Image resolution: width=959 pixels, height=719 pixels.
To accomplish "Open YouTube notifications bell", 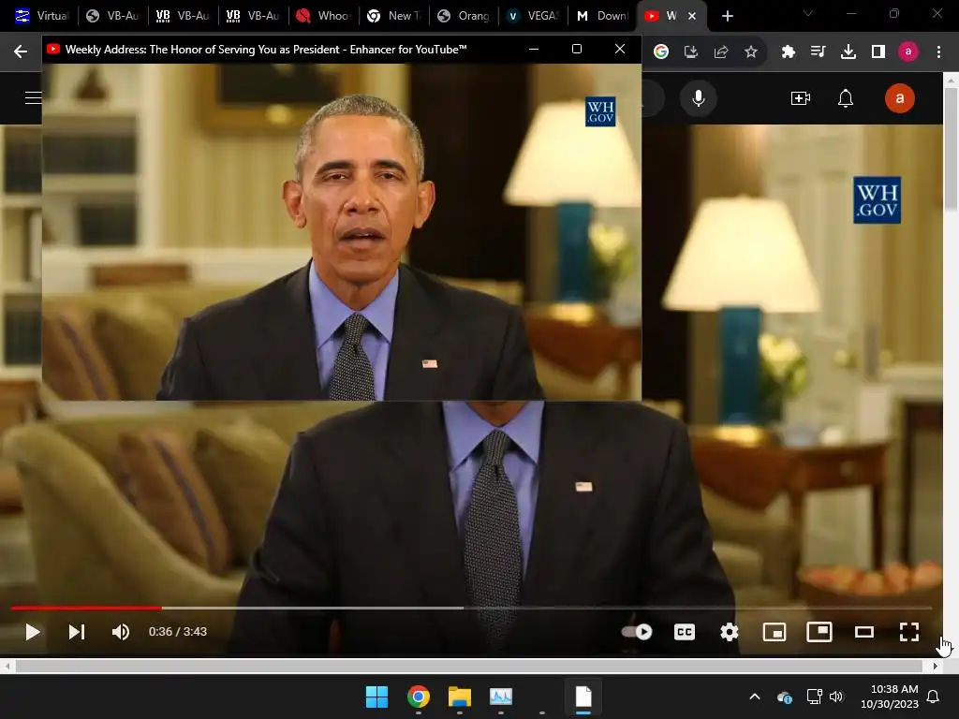I will point(846,97).
